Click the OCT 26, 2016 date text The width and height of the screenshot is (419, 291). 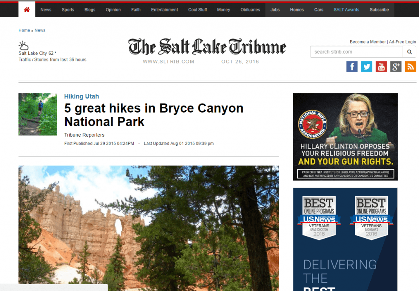pos(240,62)
